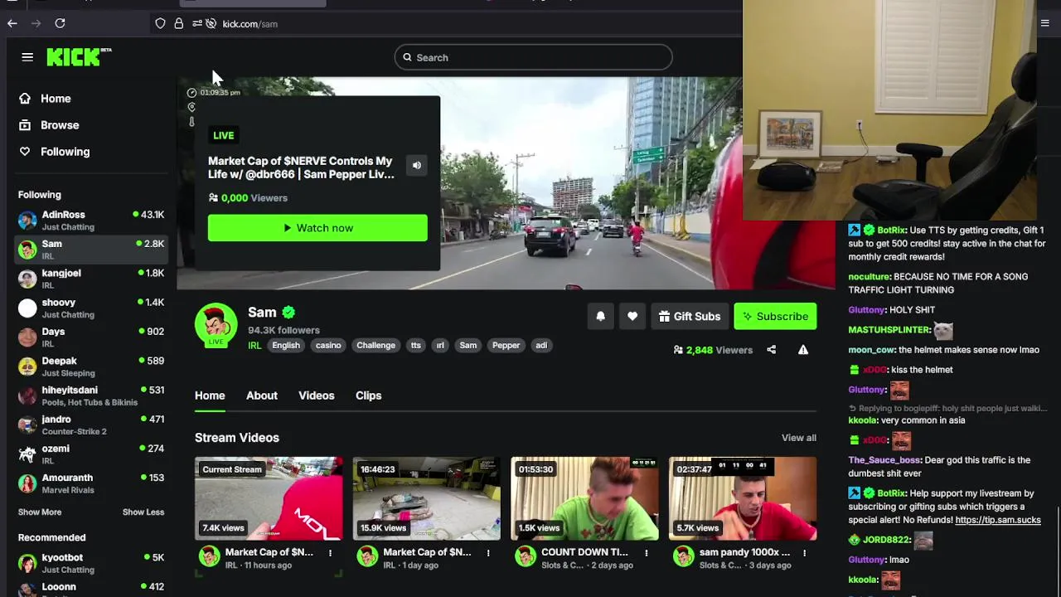
Task: Open hiheyitsdani channel in sidebar
Action: pos(91,396)
